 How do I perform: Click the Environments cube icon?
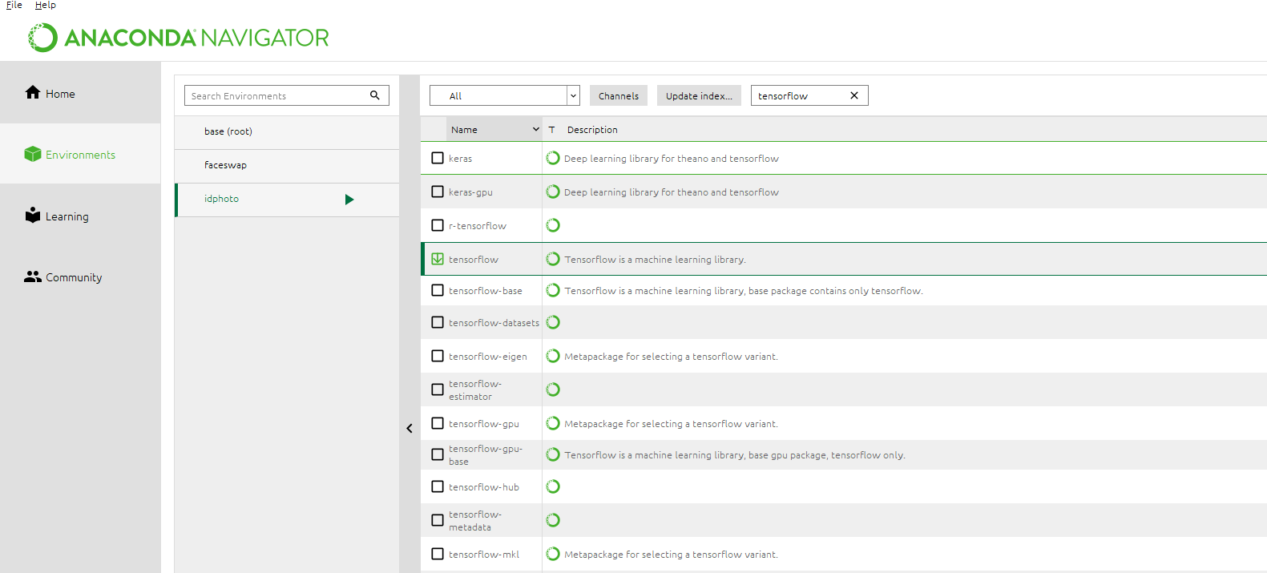pyautogui.click(x=33, y=154)
